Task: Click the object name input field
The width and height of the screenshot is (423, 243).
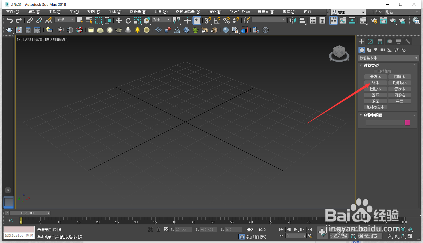Action: (x=385, y=123)
